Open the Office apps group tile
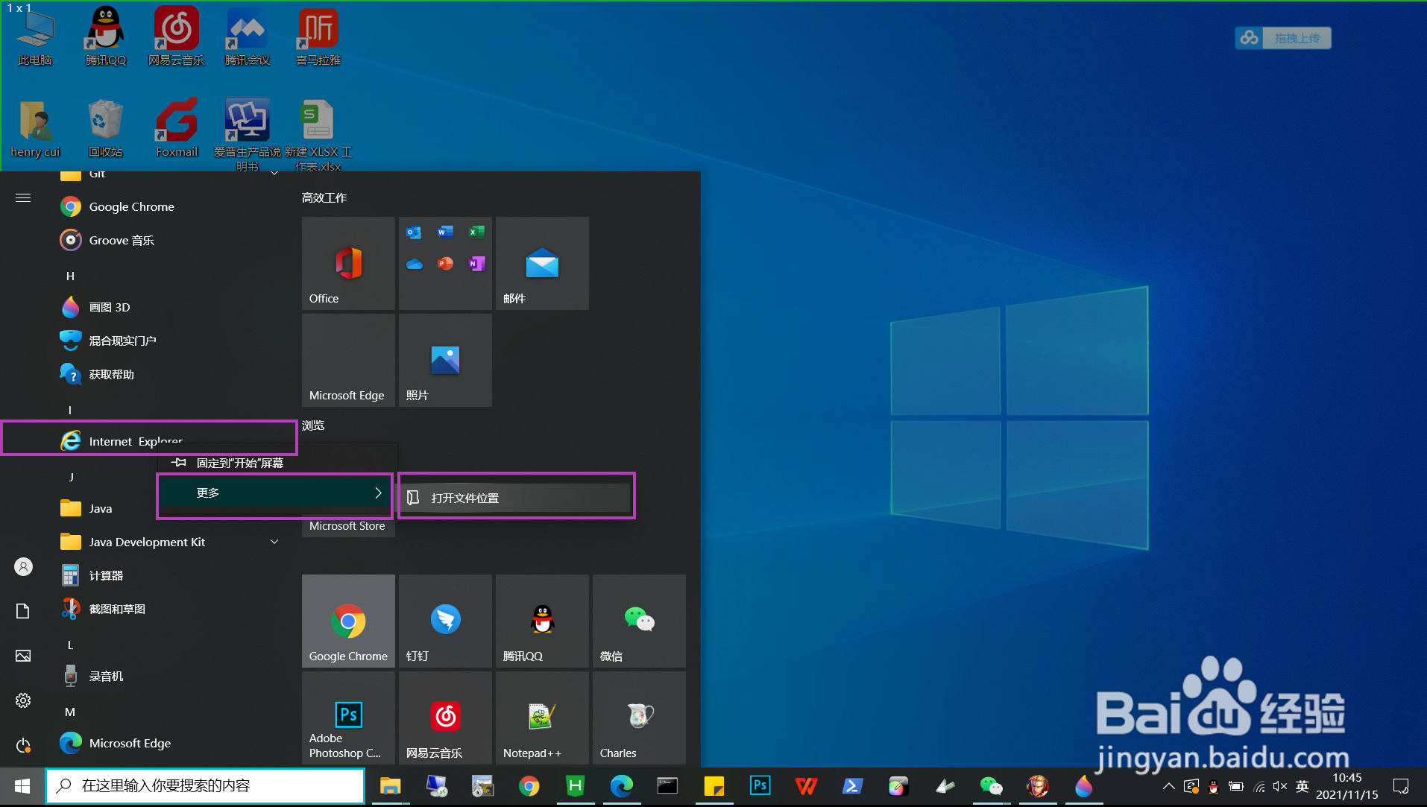The width and height of the screenshot is (1427, 807). [x=445, y=263]
